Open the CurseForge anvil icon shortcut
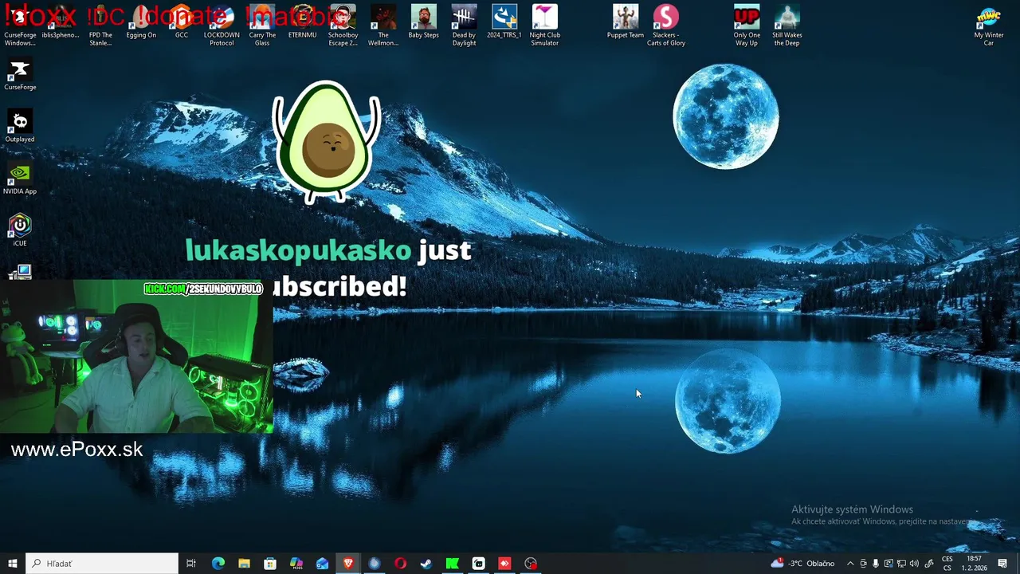Screen dimensions: 1020x574 [20, 75]
